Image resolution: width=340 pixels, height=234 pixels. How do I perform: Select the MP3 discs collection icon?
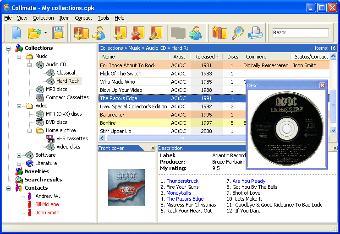(x=40, y=89)
